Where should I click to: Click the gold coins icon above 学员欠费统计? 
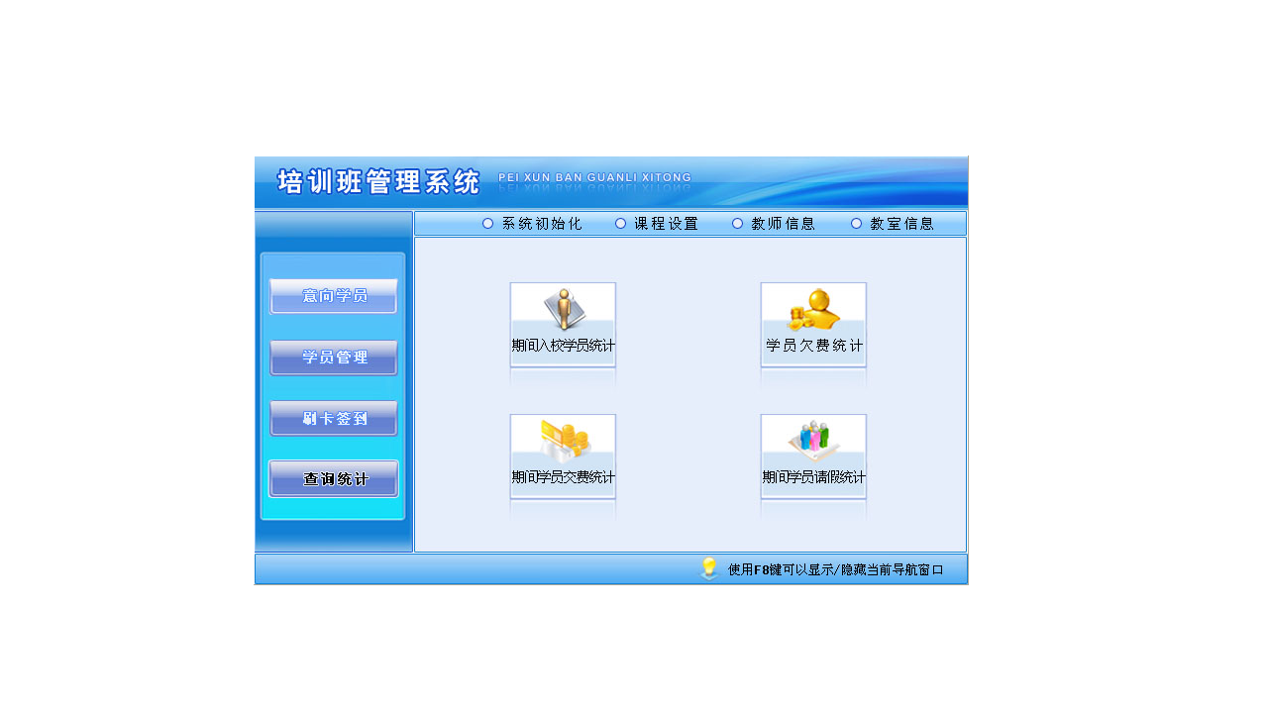[814, 309]
